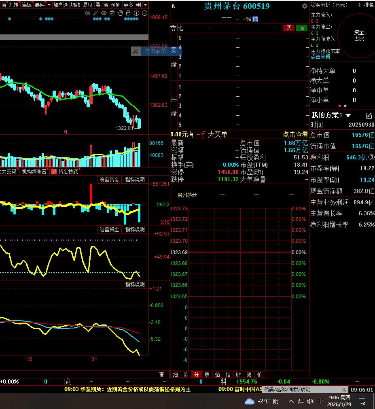This screenshot has height=409, width=375.
Task: Click the 窗 window toolbar item
Action: coord(106,5)
